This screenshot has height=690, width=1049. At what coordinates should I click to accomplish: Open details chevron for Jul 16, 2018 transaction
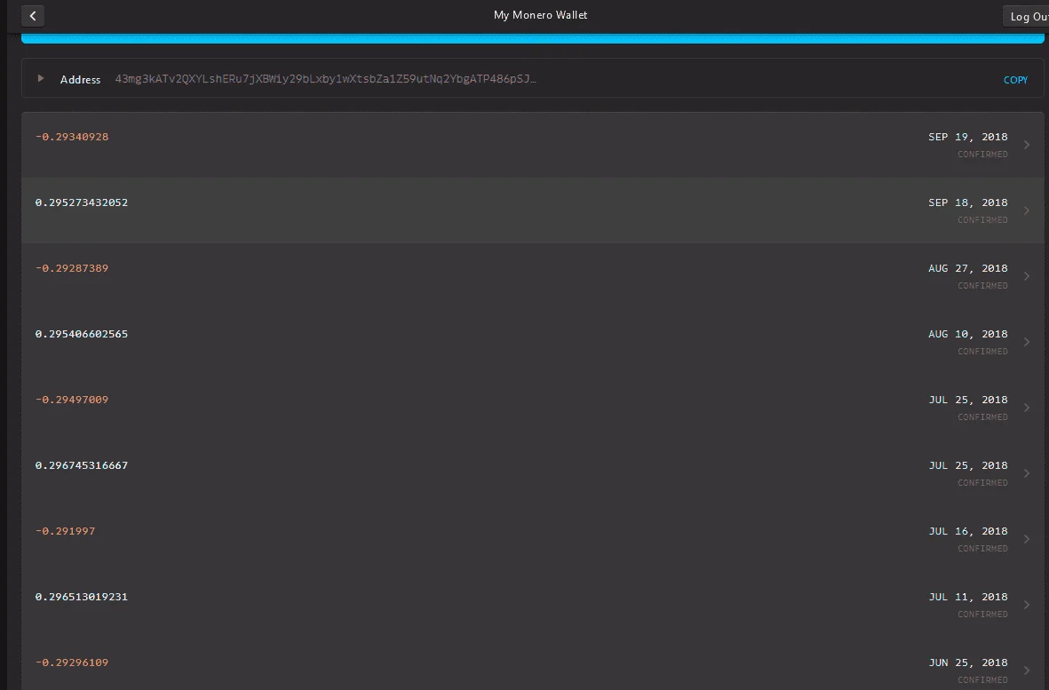(1027, 539)
